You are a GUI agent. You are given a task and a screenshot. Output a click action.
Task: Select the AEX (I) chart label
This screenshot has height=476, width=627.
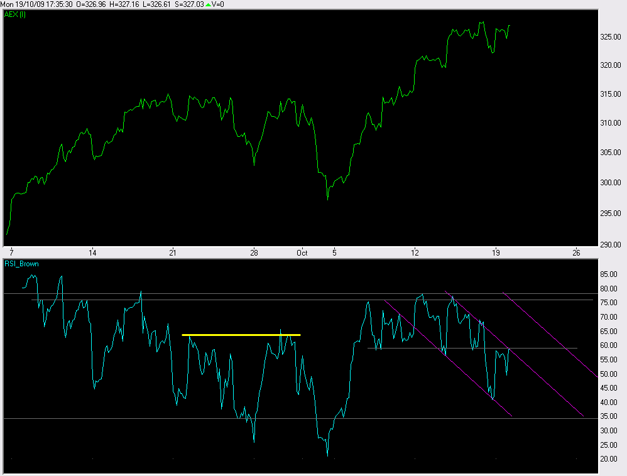pyautogui.click(x=15, y=15)
